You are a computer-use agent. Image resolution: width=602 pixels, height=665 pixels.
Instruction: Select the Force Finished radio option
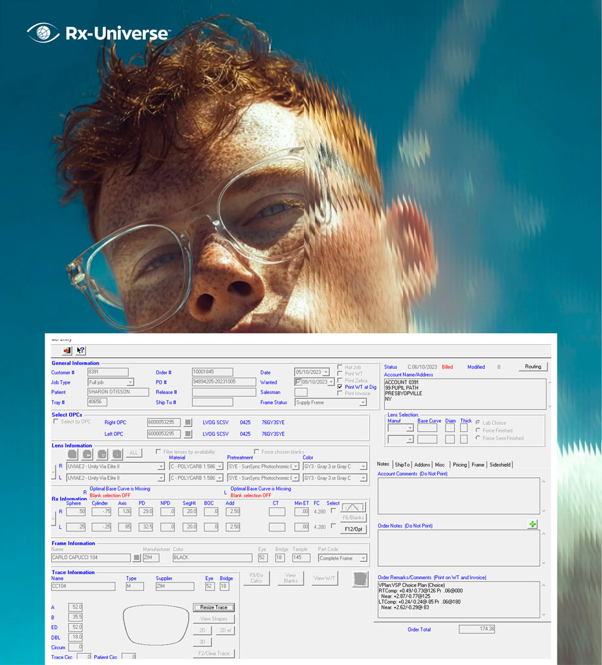point(478,430)
